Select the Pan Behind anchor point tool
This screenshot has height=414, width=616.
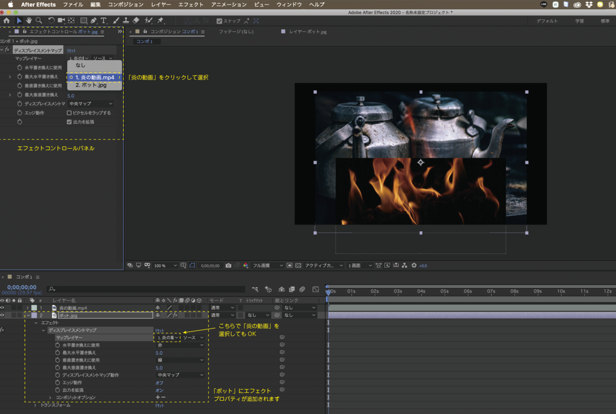[71, 21]
